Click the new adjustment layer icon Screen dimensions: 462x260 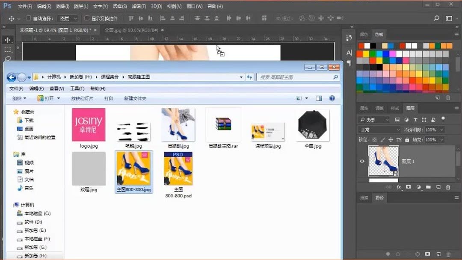coord(418,187)
